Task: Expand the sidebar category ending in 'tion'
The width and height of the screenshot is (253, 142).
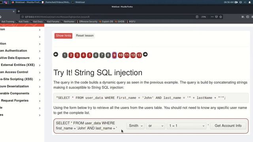Action: [x=20, y=44]
